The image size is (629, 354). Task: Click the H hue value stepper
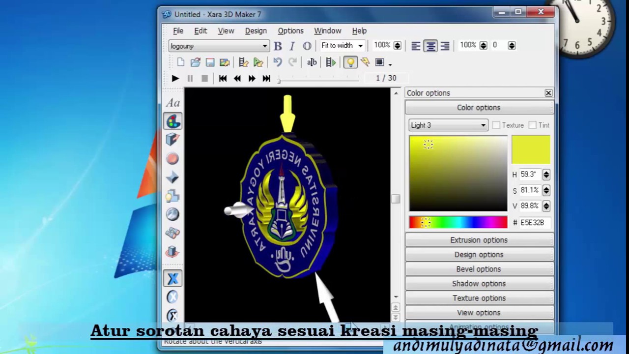546,175
